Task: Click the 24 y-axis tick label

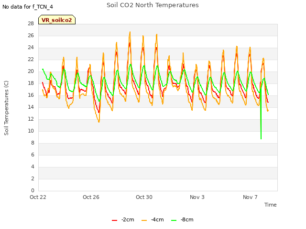Action: pos(31,48)
